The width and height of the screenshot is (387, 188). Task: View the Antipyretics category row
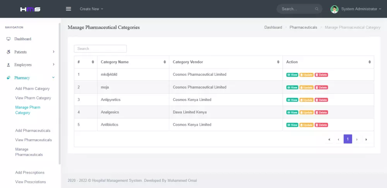tap(292, 100)
